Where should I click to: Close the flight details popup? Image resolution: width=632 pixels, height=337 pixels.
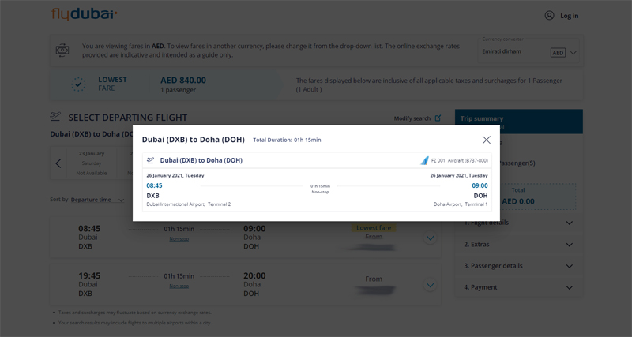coord(486,140)
